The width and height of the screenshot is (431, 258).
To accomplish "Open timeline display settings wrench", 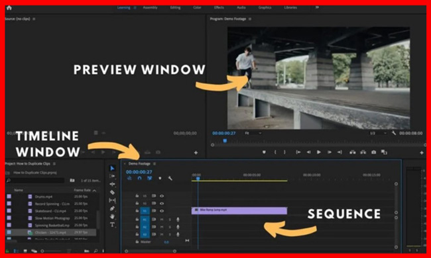I will 170,179.
